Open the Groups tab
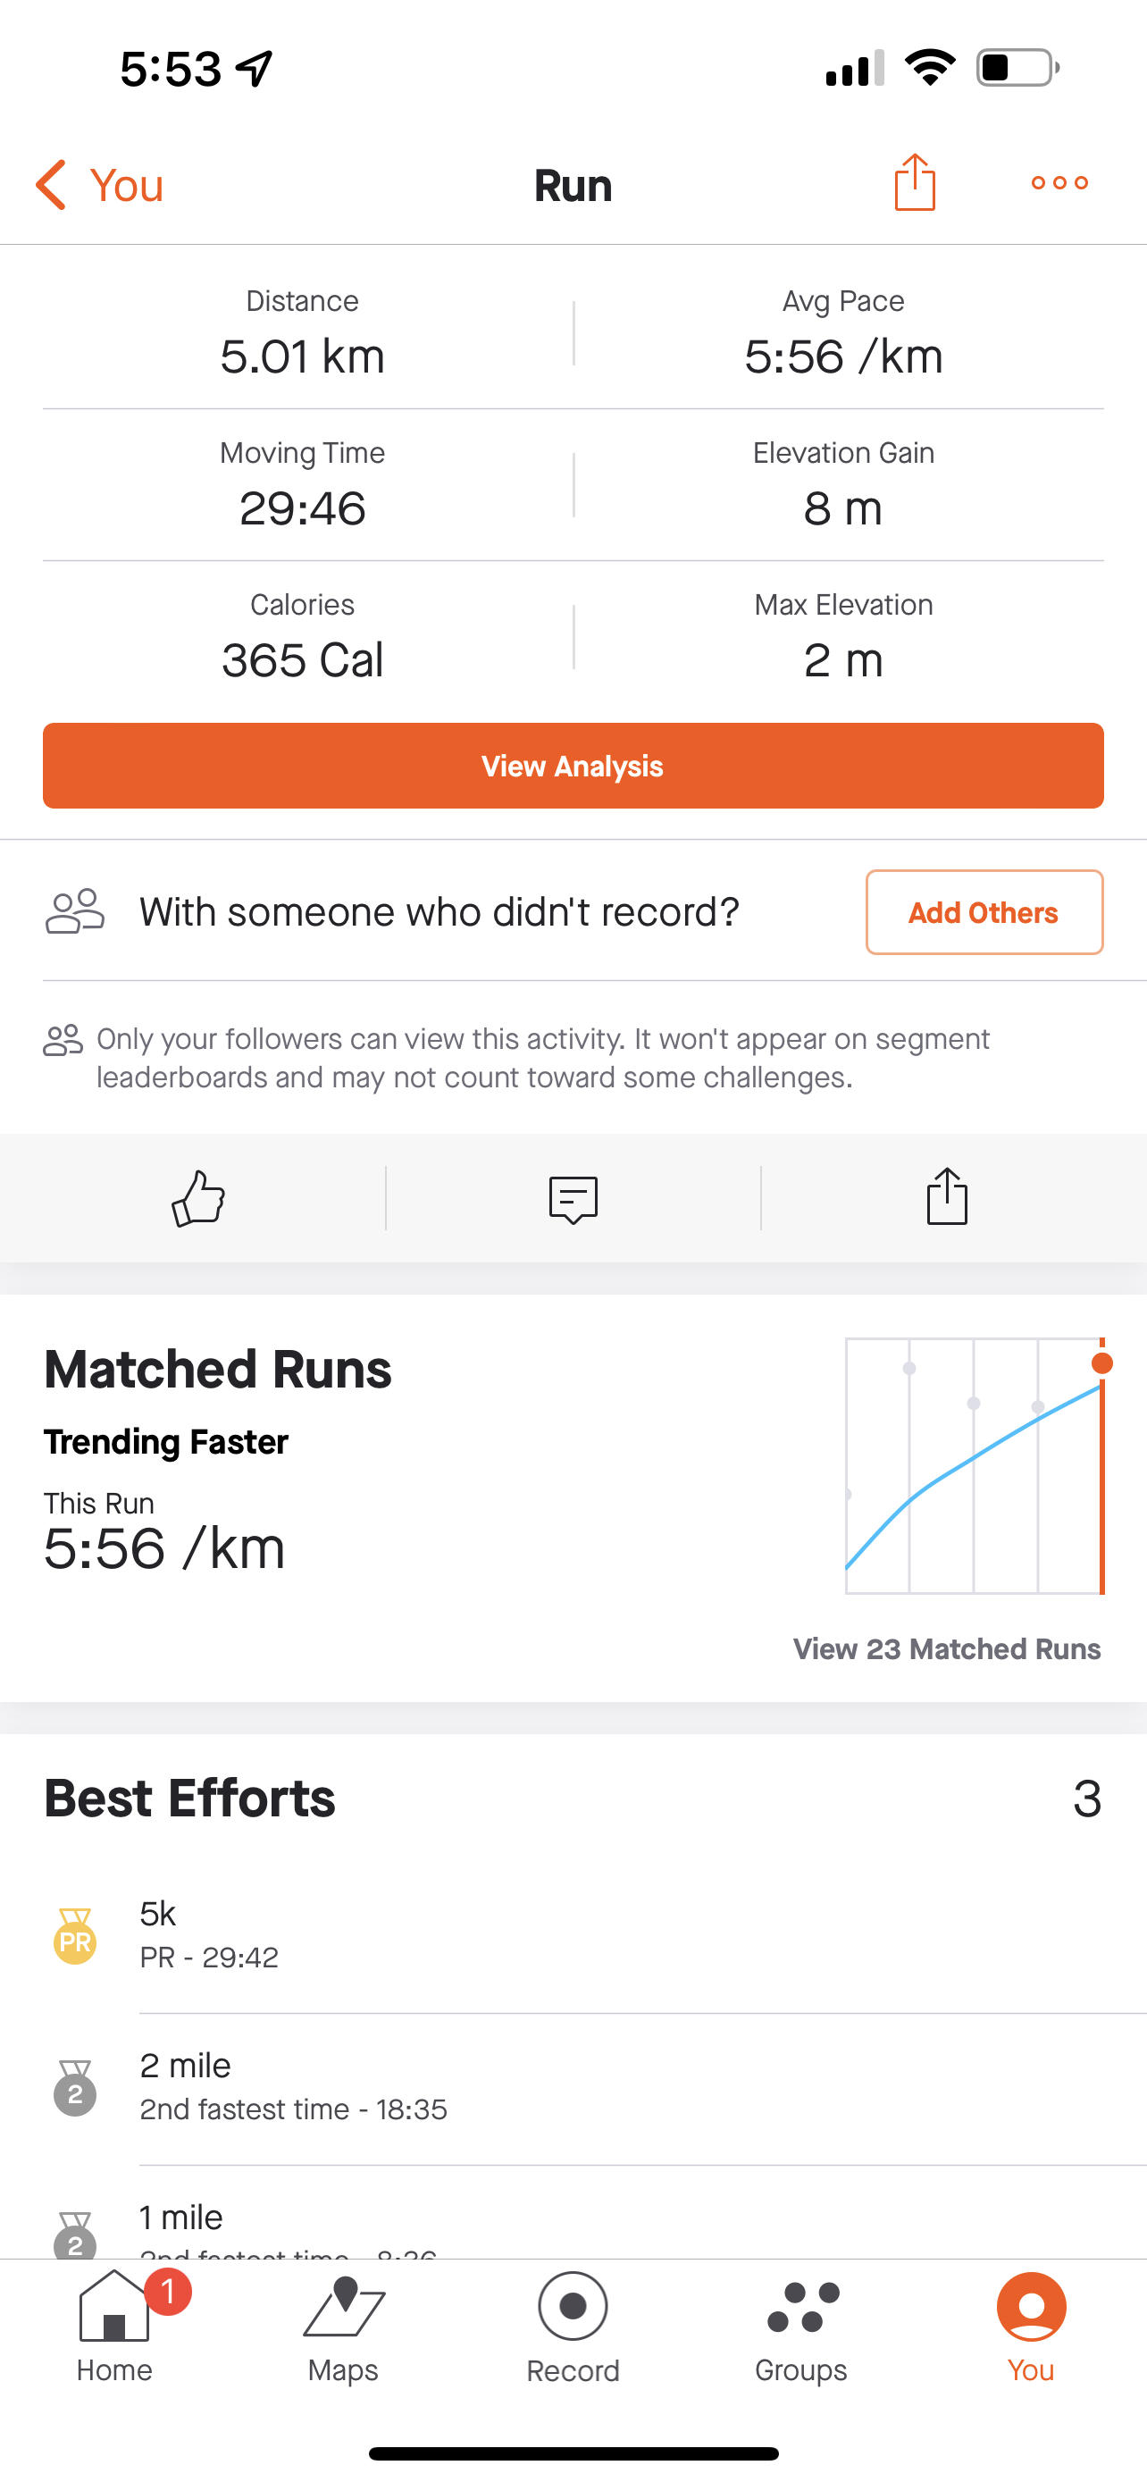The height and width of the screenshot is (2482, 1147). click(x=801, y=2326)
